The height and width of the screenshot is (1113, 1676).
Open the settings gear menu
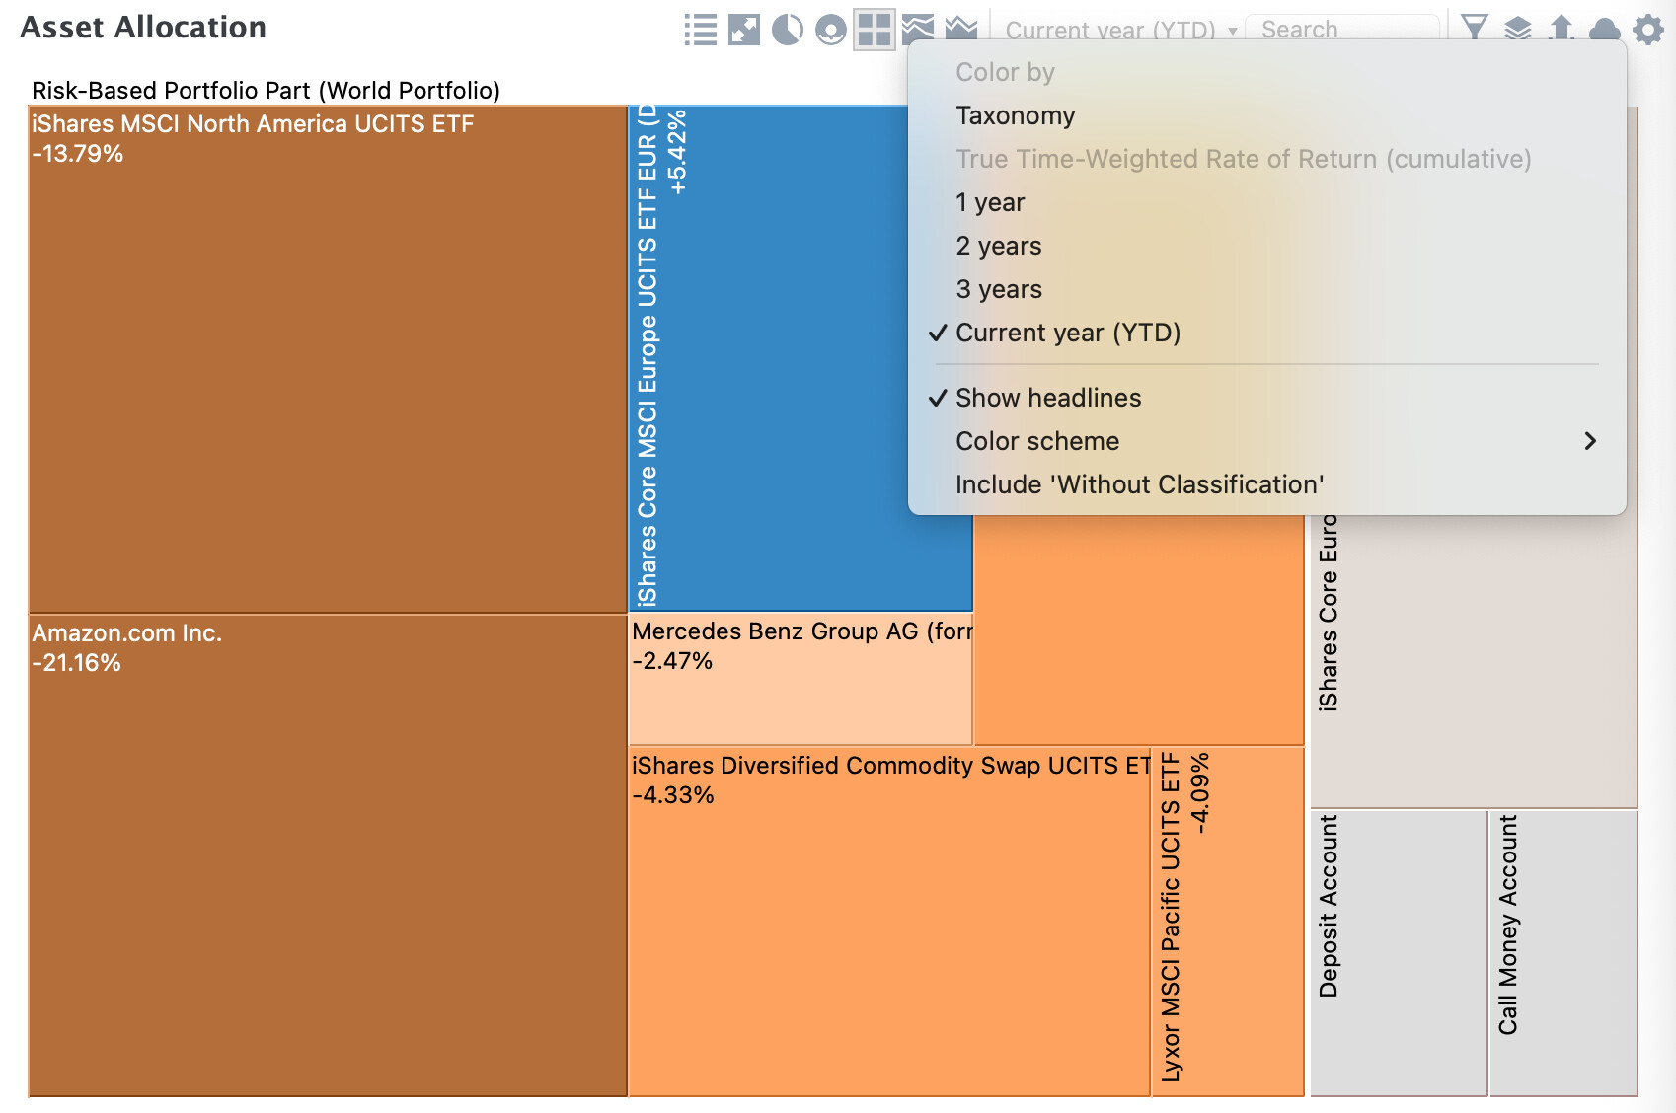click(1647, 30)
